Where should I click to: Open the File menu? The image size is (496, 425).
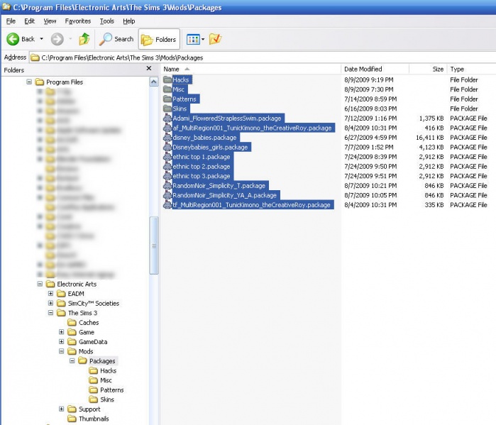click(11, 21)
